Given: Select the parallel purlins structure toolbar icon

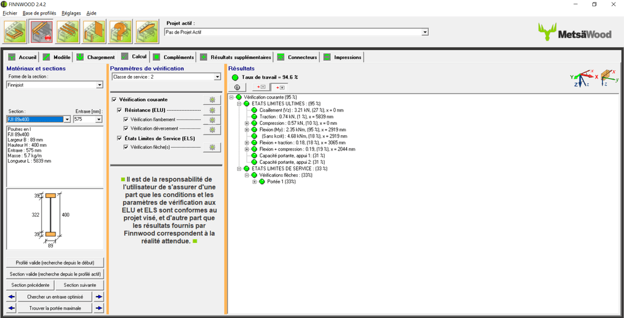Looking at the screenshot, I should pyautogui.click(x=68, y=32).
